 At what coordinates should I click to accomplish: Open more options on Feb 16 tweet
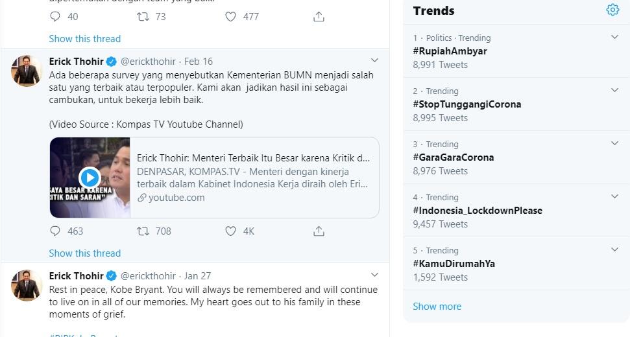click(374, 61)
